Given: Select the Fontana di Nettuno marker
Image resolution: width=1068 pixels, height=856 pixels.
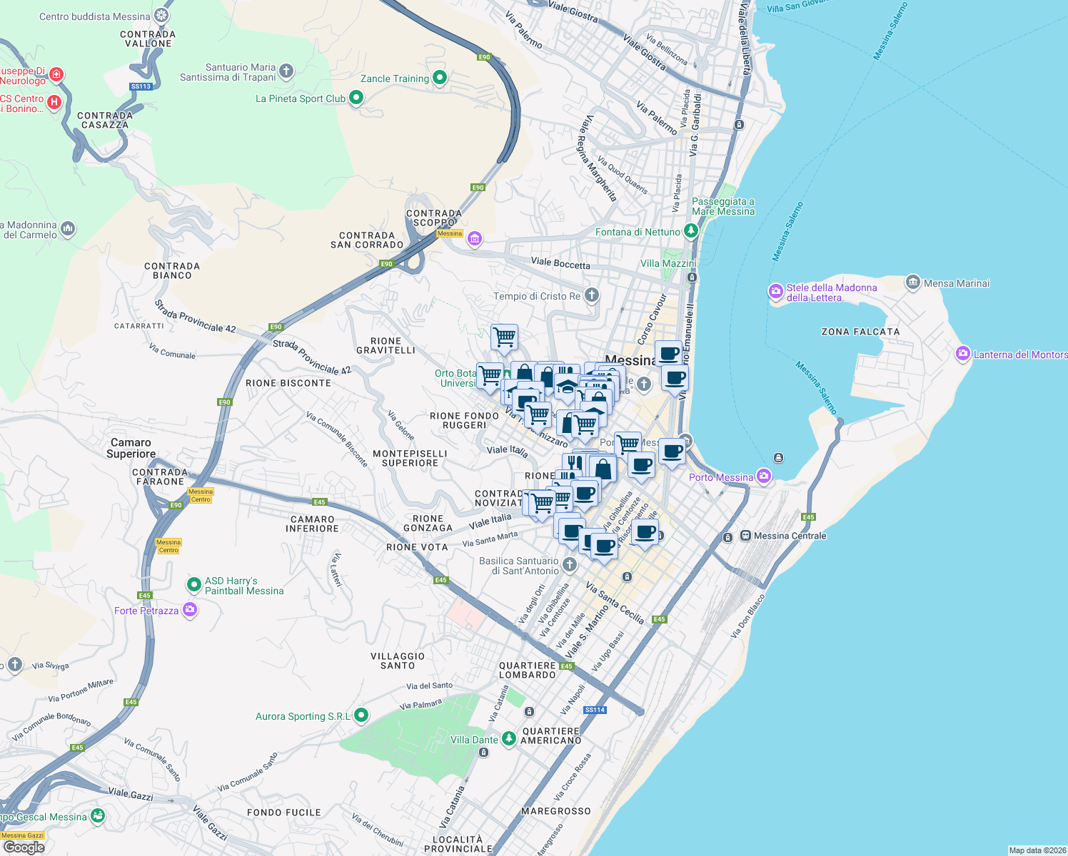Looking at the screenshot, I should pyautogui.click(x=690, y=230).
